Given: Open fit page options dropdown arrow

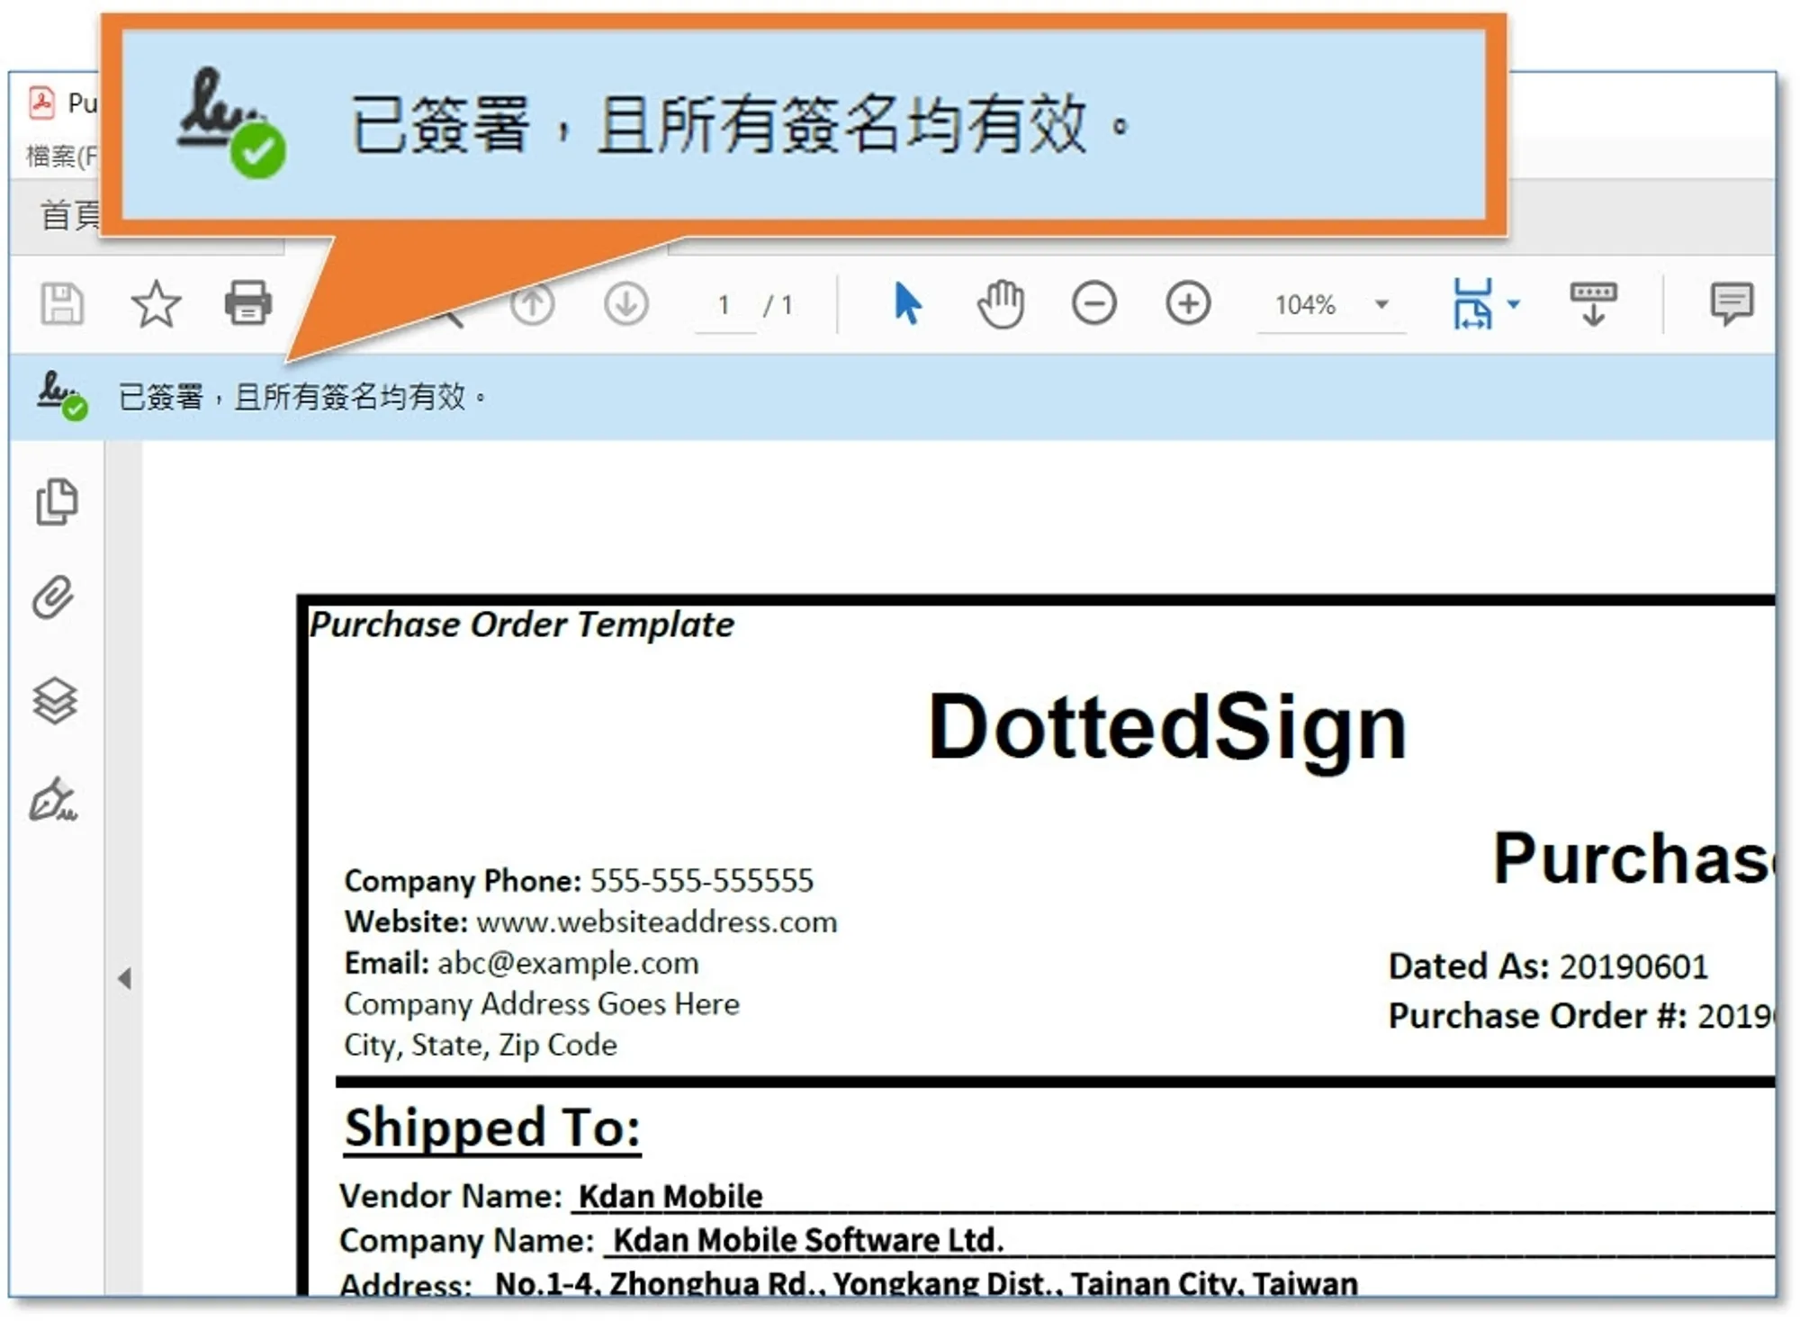Looking at the screenshot, I should 1515,303.
